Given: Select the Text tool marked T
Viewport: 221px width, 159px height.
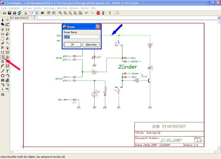Looking at the screenshot, I should point(7,71).
